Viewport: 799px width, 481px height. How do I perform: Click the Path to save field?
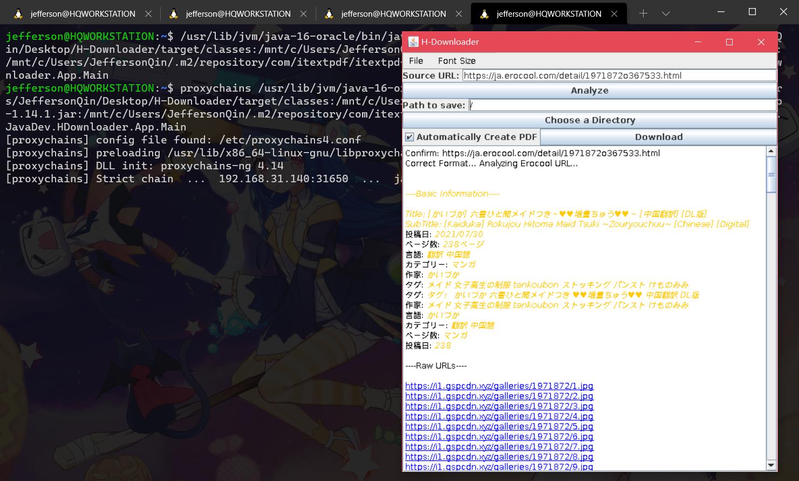click(623, 105)
